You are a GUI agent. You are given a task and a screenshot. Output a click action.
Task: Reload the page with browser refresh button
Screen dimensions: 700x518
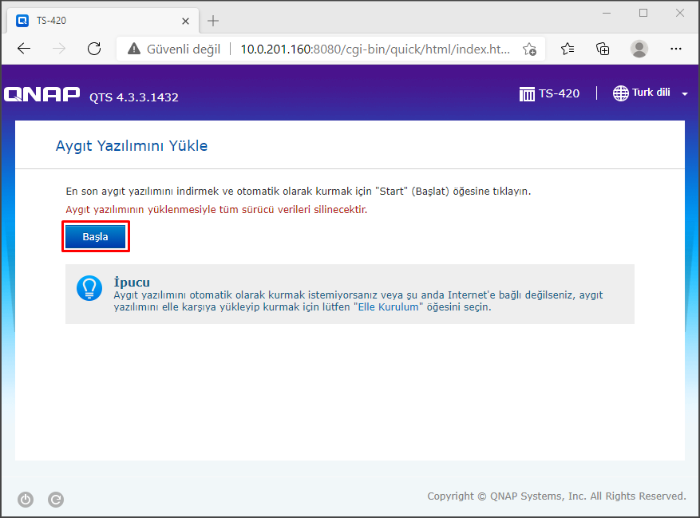coord(94,49)
